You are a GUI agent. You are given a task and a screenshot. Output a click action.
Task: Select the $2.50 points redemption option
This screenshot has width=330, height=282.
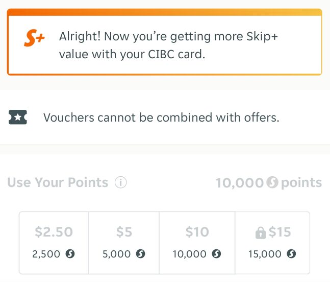pos(54,243)
